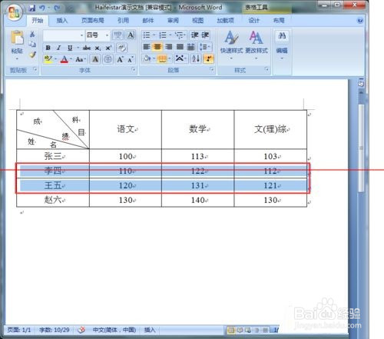The width and height of the screenshot is (384, 339).
Task: Toggle Underline formatting
Action: pyautogui.click(x=70, y=48)
